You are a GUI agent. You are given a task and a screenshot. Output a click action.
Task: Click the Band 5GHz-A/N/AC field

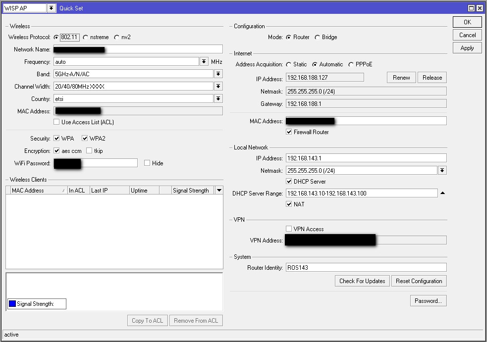click(x=133, y=74)
